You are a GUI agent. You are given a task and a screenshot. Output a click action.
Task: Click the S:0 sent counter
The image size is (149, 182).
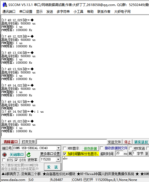31,180
